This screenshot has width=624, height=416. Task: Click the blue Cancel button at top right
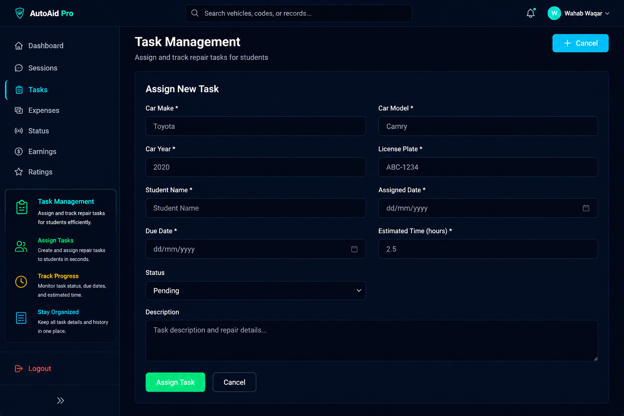[580, 43]
